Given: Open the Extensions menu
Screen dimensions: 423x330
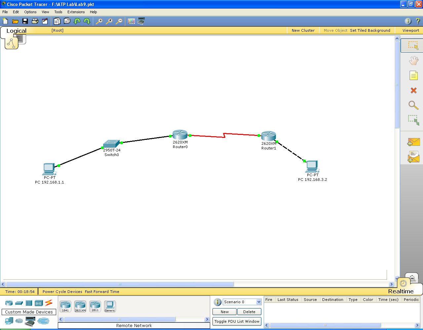Looking at the screenshot, I should click(76, 12).
